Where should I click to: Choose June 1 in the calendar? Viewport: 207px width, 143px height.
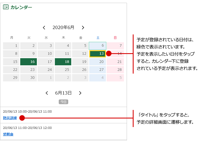[x=11, y=46]
